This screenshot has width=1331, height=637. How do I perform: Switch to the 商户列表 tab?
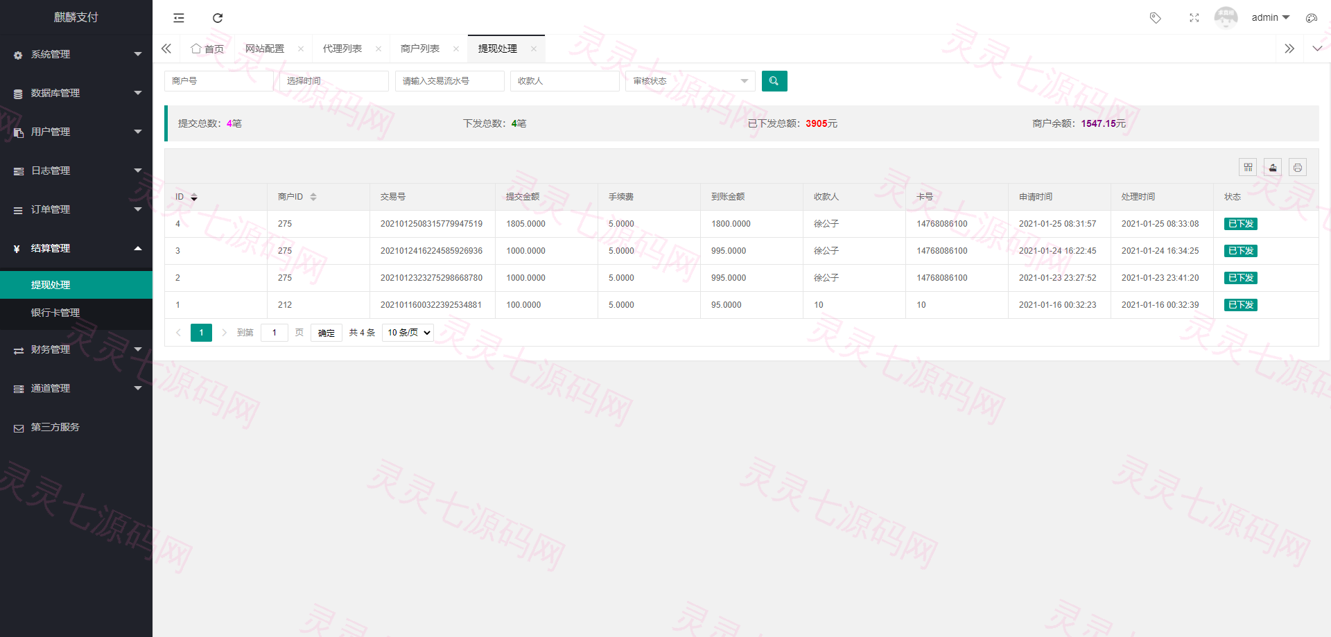420,49
